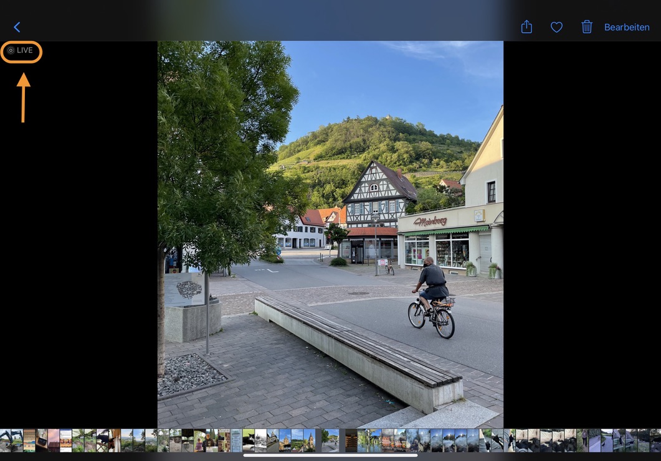Viewport: 661px width, 461px height.
Task: Jump to the leftmost excavator thumbnail
Action: [x=5, y=440]
